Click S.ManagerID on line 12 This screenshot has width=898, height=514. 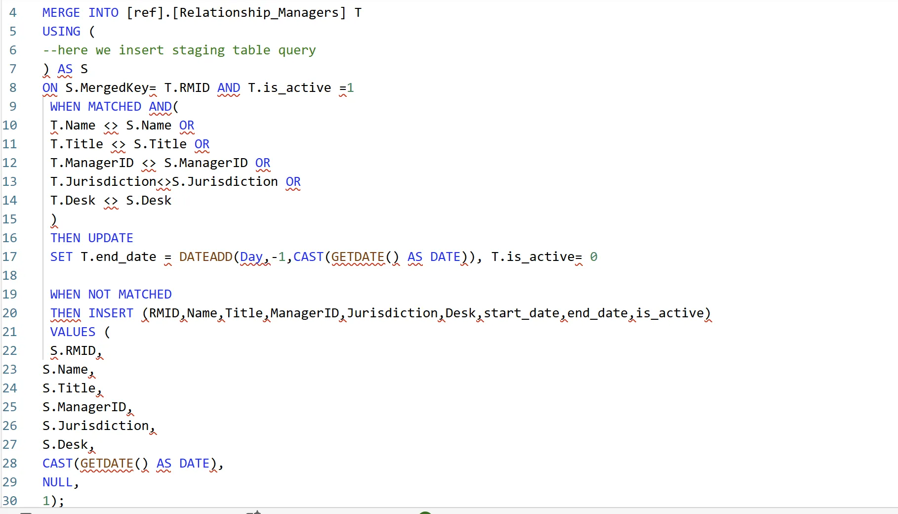pyautogui.click(x=206, y=163)
